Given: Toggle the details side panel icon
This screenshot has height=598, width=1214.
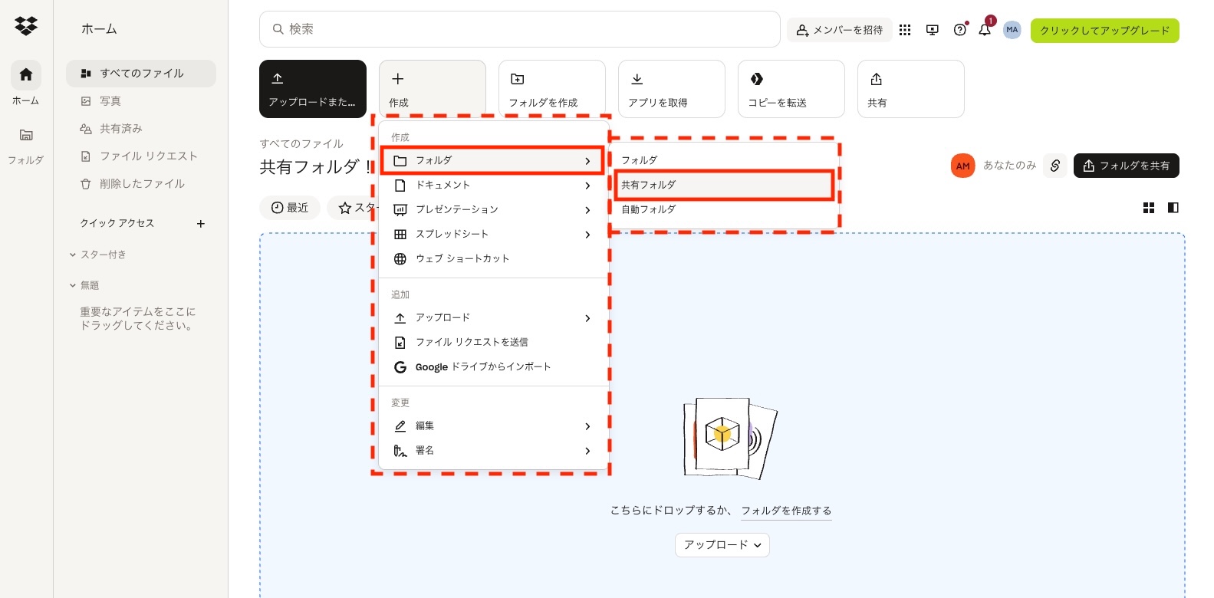Looking at the screenshot, I should pos(1173,208).
